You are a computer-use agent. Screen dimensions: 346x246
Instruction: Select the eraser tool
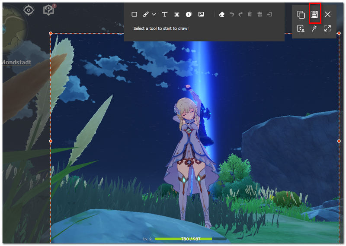221,15
